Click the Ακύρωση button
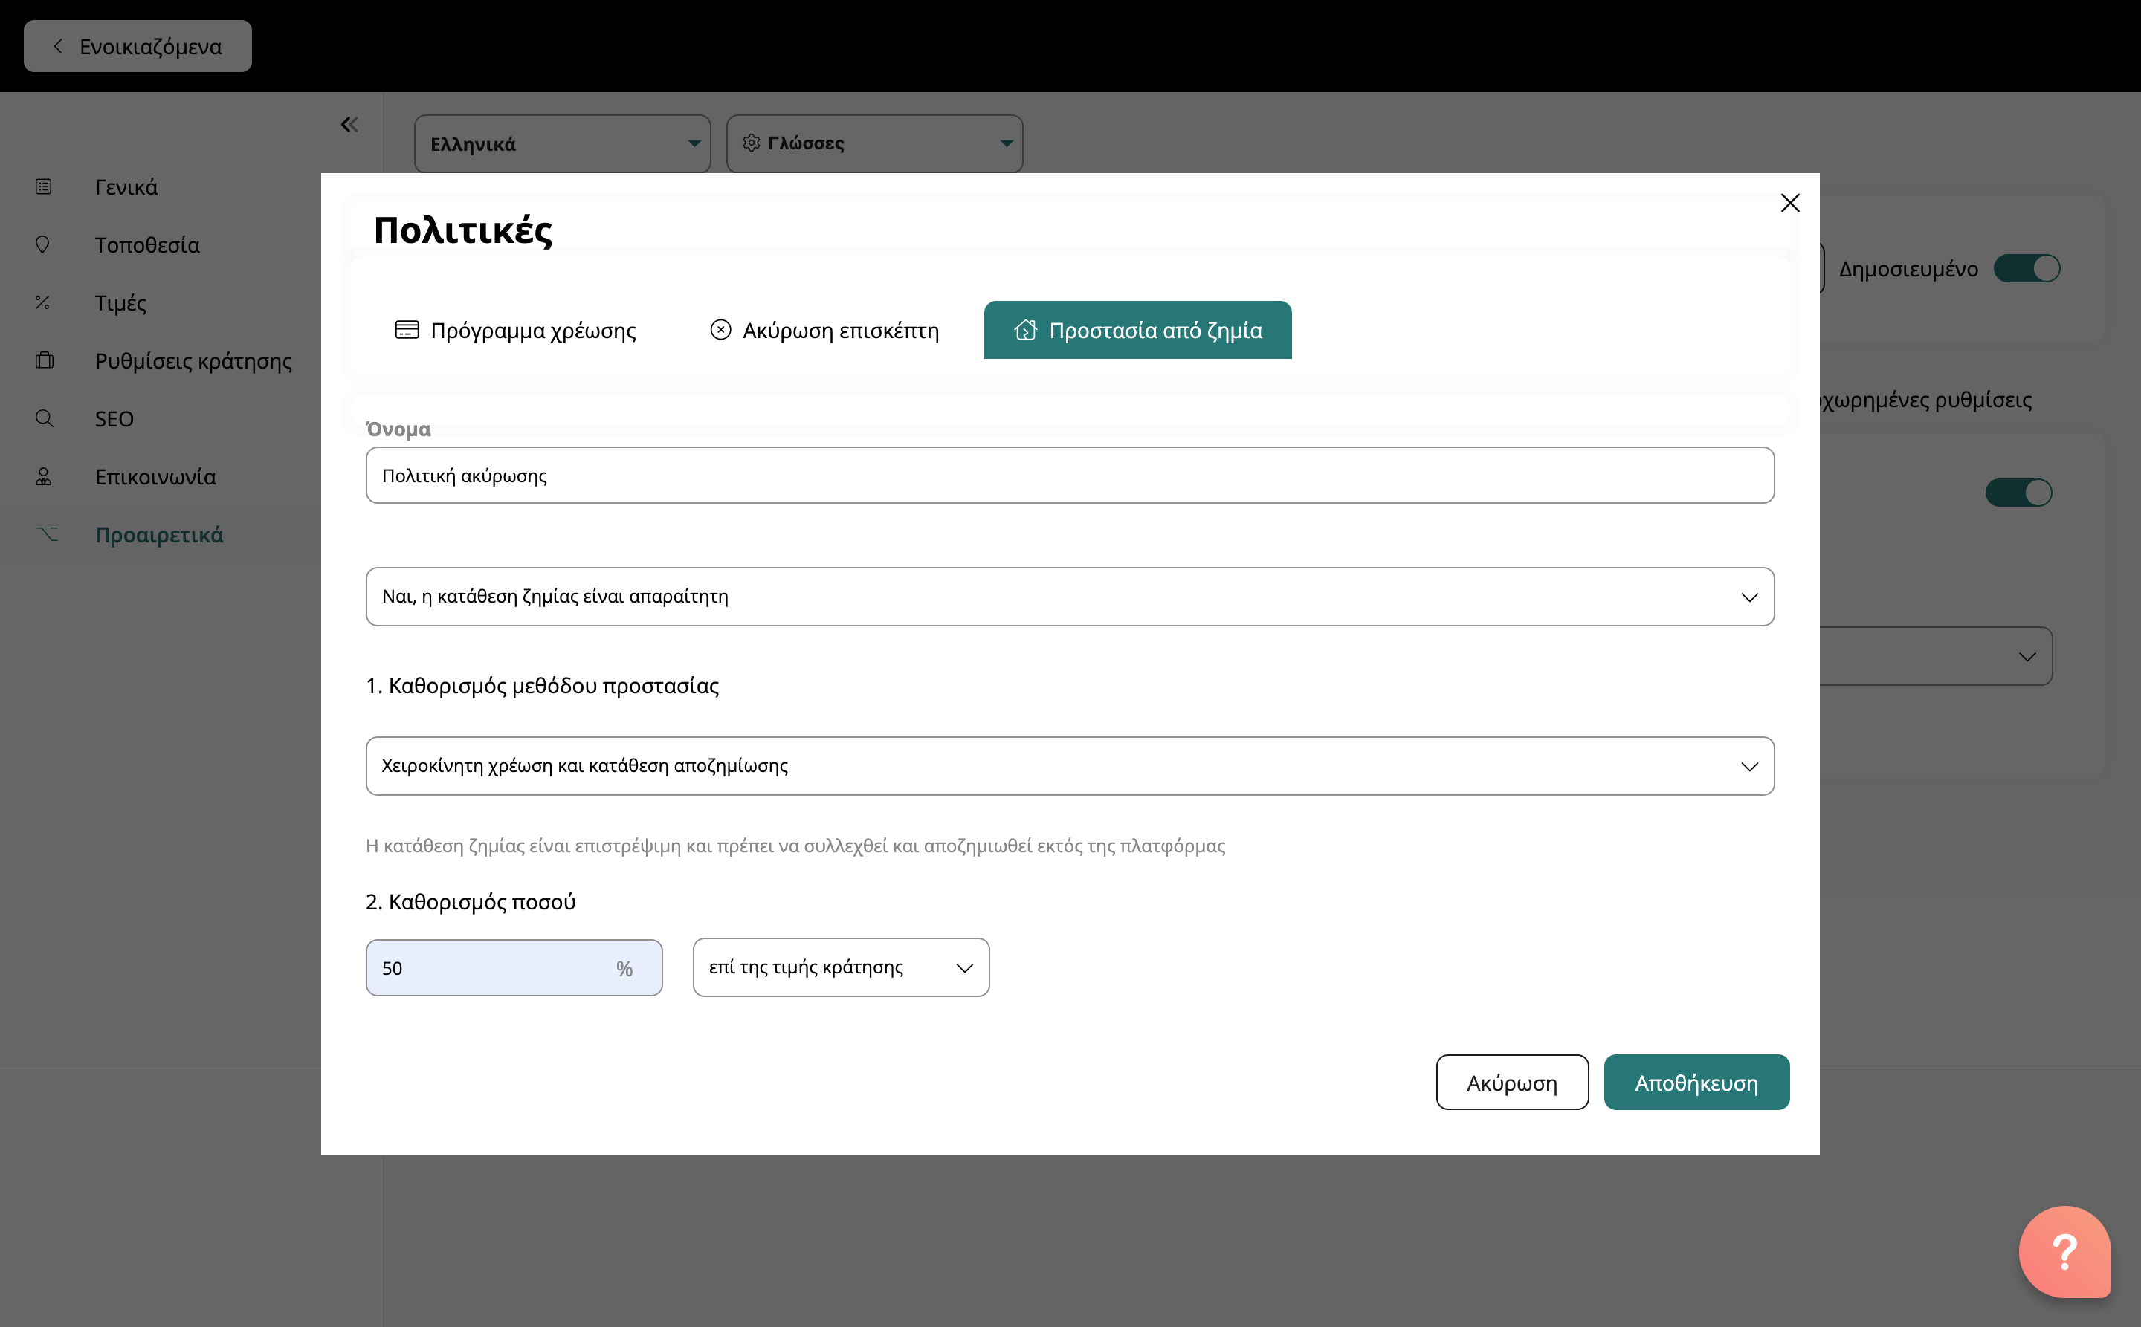This screenshot has height=1327, width=2141. [x=1511, y=1083]
